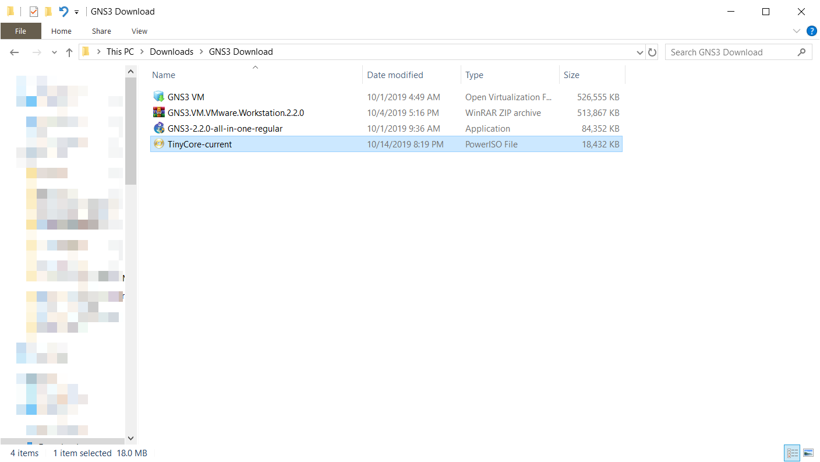Open the Customize Quick Access Toolbar dropdown
The height and width of the screenshot is (462, 820).
[76, 12]
